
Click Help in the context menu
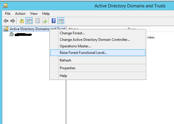pos(98,76)
